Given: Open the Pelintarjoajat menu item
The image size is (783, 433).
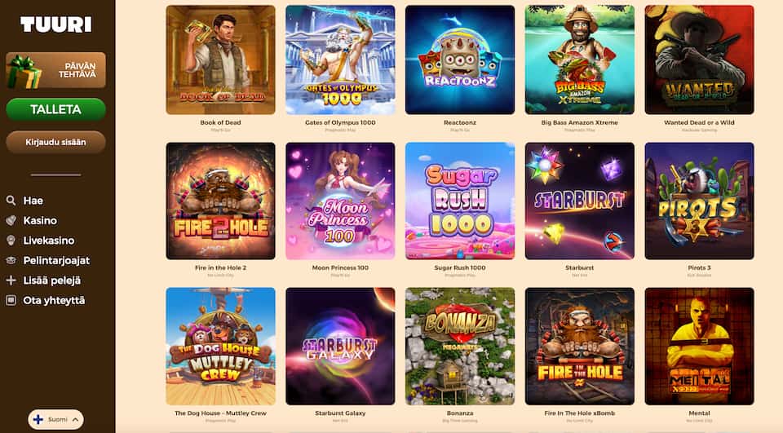Looking at the screenshot, I should pyautogui.click(x=56, y=260).
